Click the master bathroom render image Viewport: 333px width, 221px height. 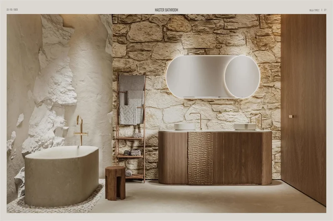pos(166,114)
